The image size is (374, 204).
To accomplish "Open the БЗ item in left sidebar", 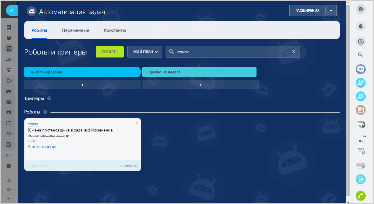I will [x=9, y=134].
